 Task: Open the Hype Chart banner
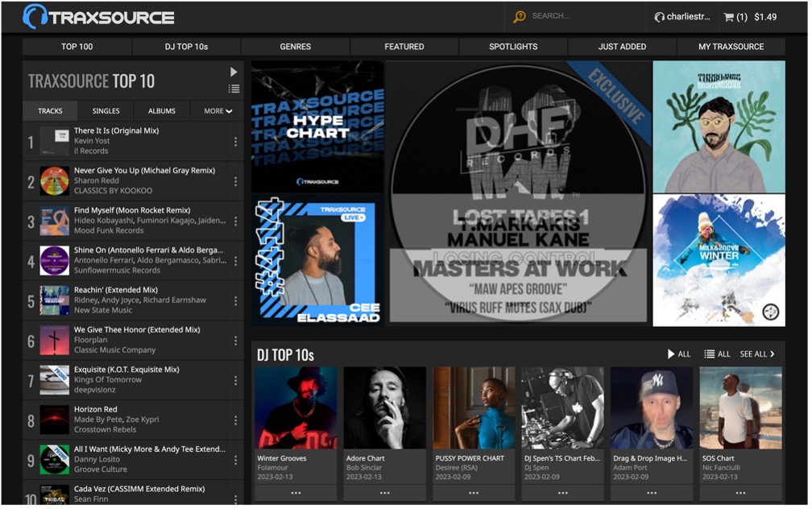(317, 127)
